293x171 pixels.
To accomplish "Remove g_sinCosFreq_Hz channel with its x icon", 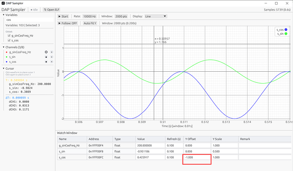I will [x=52, y=52].
